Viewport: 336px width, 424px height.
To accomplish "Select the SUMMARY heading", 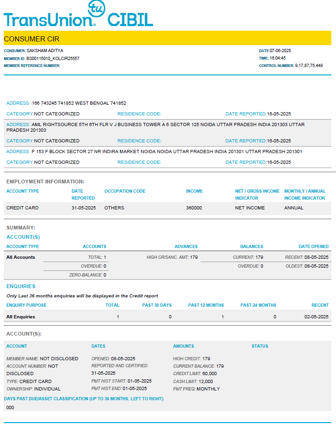I will (x=21, y=228).
